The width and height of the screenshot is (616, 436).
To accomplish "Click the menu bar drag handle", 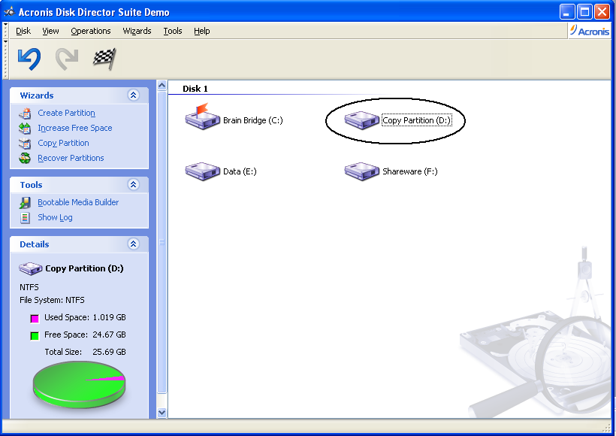I will [x=5, y=30].
